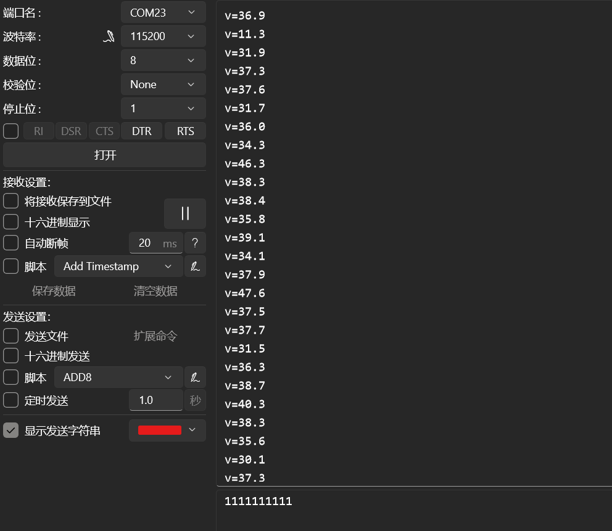612x531 pixels.
Task: Open the red send string color picker
Action: (167, 430)
